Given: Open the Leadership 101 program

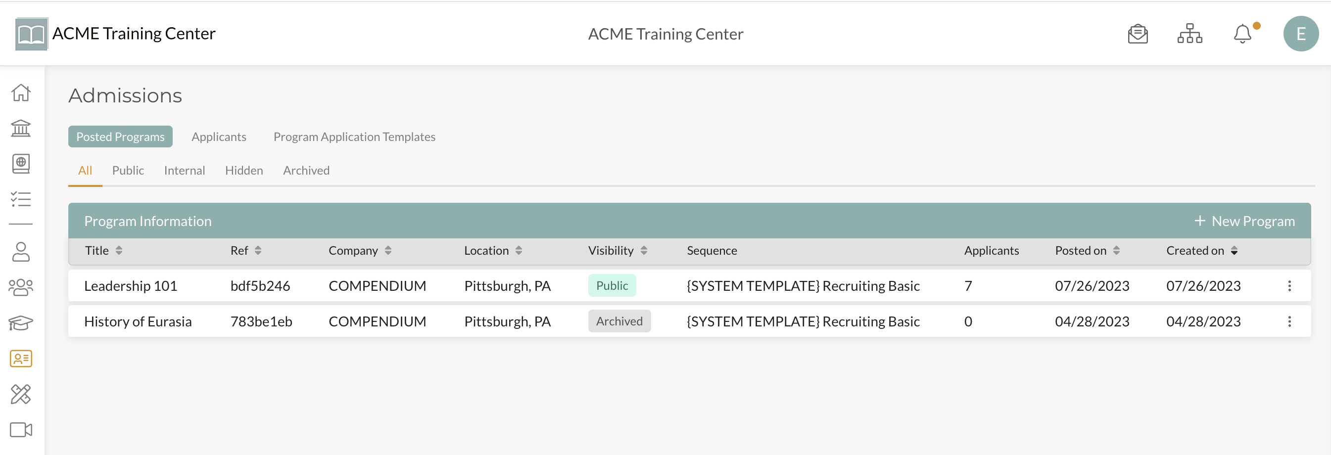Looking at the screenshot, I should [131, 285].
